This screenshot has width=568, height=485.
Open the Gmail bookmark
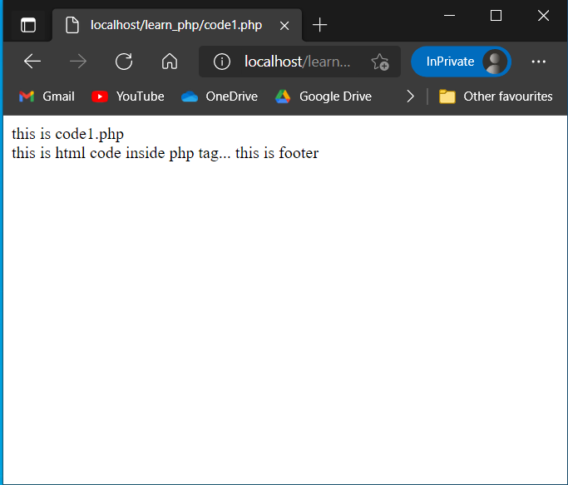47,97
